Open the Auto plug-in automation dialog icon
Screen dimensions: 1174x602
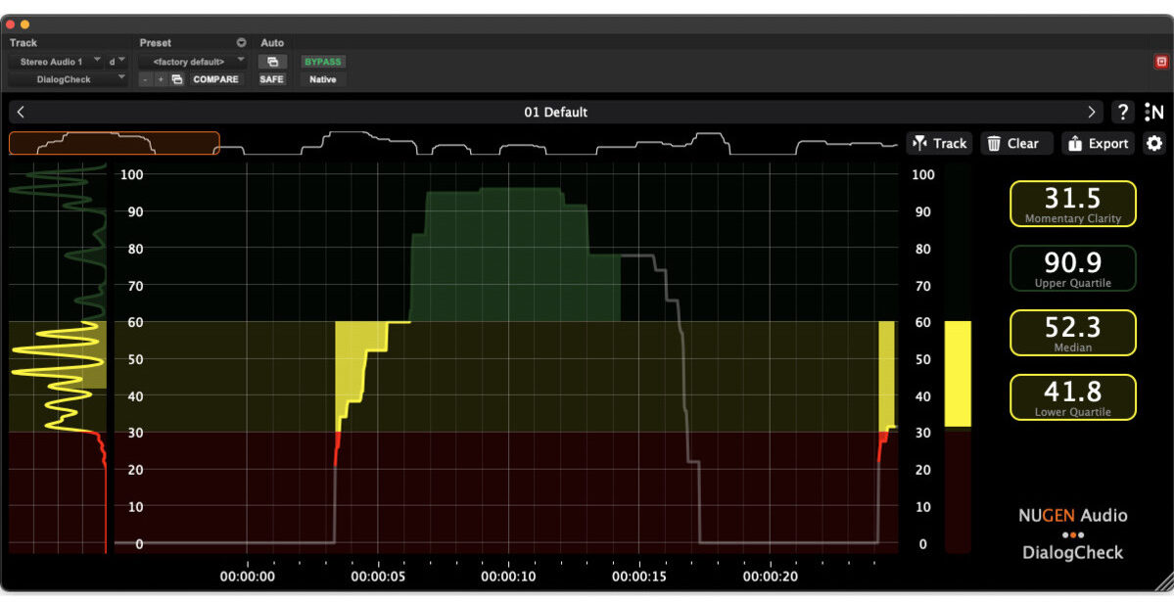[272, 62]
